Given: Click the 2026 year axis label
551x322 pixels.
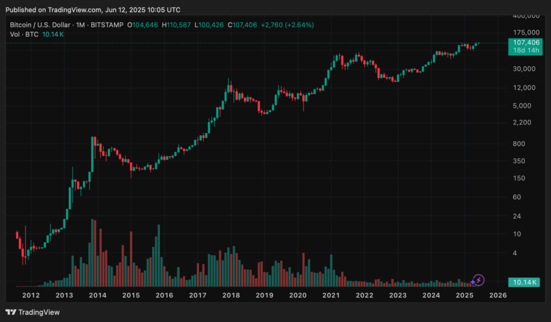Looking at the screenshot, I should click(498, 295).
